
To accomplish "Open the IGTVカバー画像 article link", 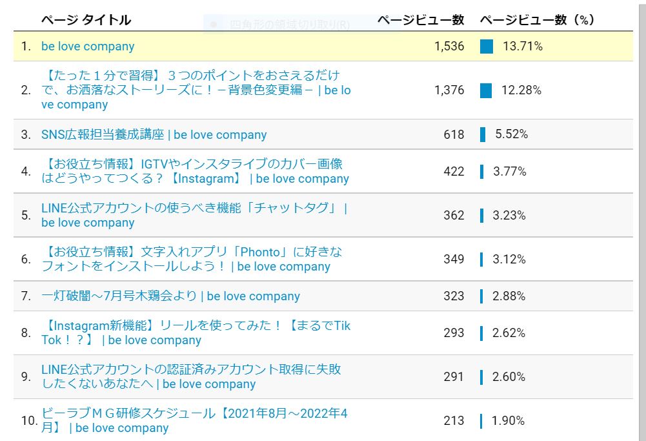I will pyautogui.click(x=195, y=171).
